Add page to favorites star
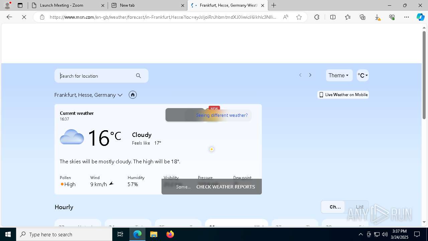 (x=299, y=17)
